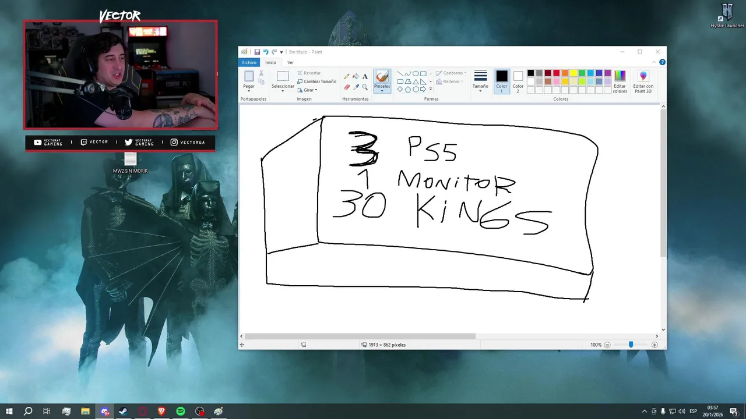746x419 pixels.
Task: Open the Girar rotate dropdown
Action: (307, 90)
